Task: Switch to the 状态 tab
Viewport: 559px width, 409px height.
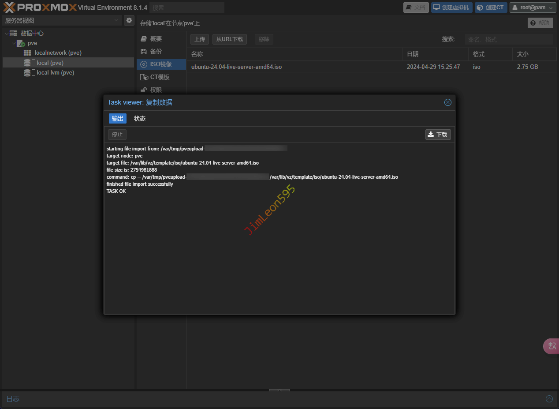Action: (140, 118)
